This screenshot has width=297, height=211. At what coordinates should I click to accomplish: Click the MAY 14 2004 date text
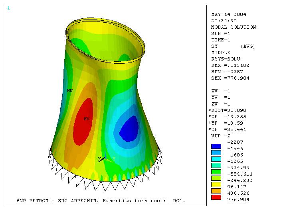point(228,14)
